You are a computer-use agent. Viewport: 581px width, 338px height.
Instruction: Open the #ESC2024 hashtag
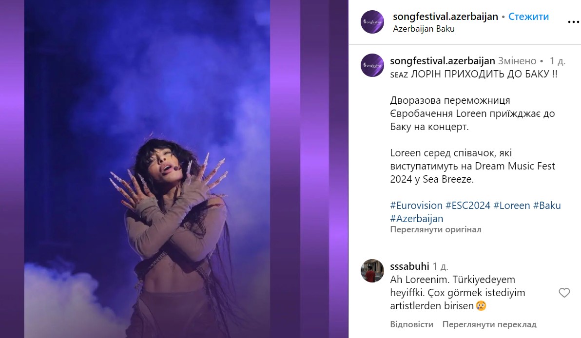pyautogui.click(x=467, y=206)
